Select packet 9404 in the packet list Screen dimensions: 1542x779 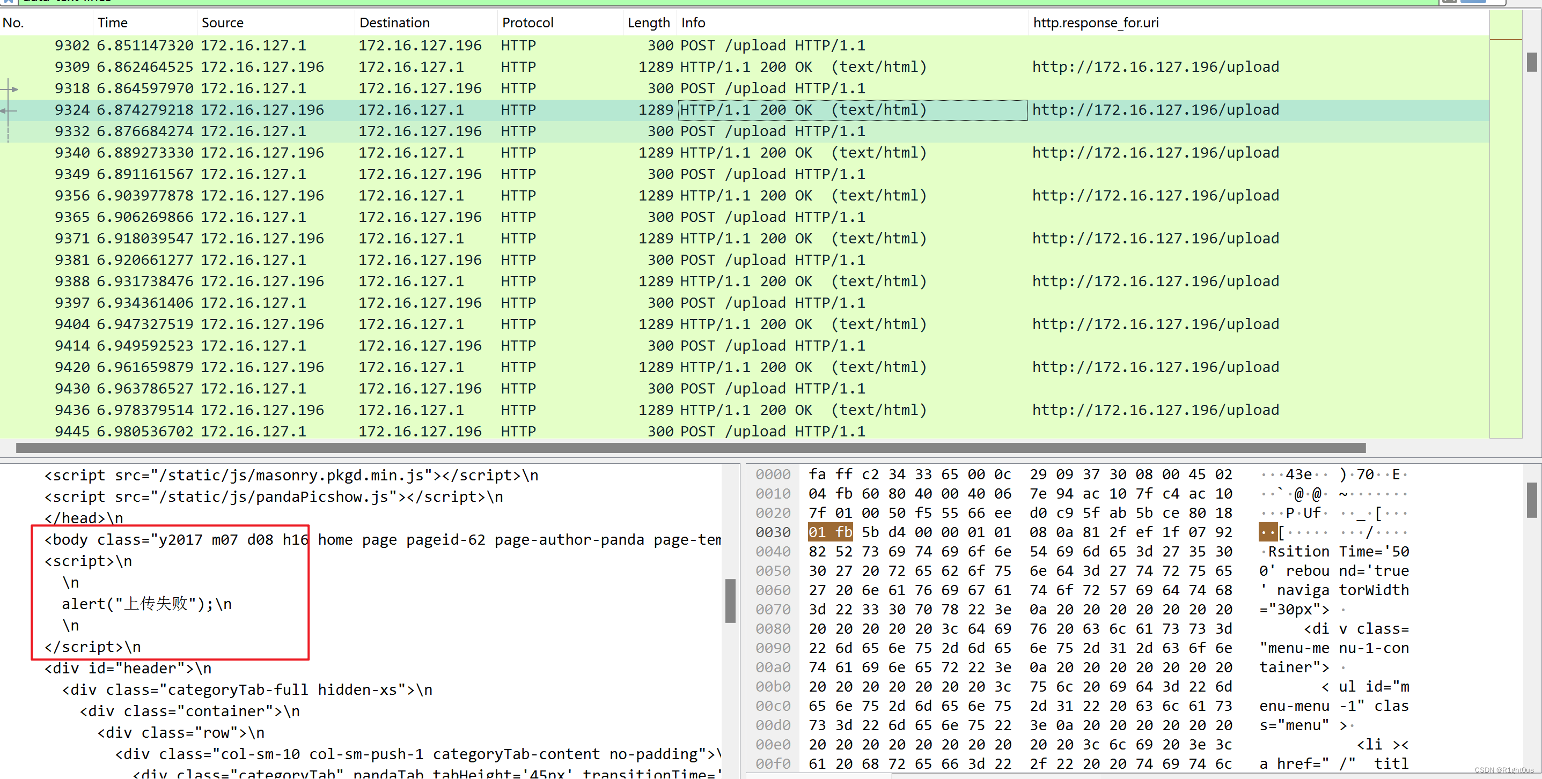[744, 325]
